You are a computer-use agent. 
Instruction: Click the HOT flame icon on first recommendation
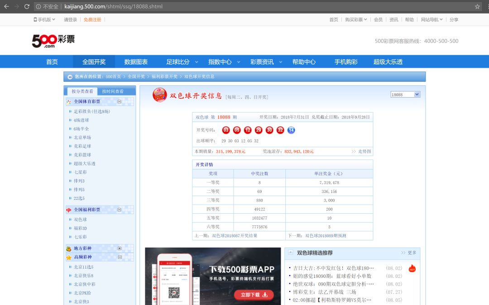tap(411, 268)
